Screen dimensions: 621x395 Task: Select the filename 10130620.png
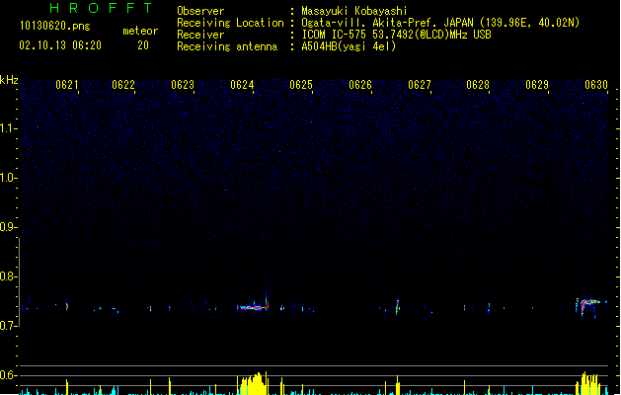tap(55, 26)
